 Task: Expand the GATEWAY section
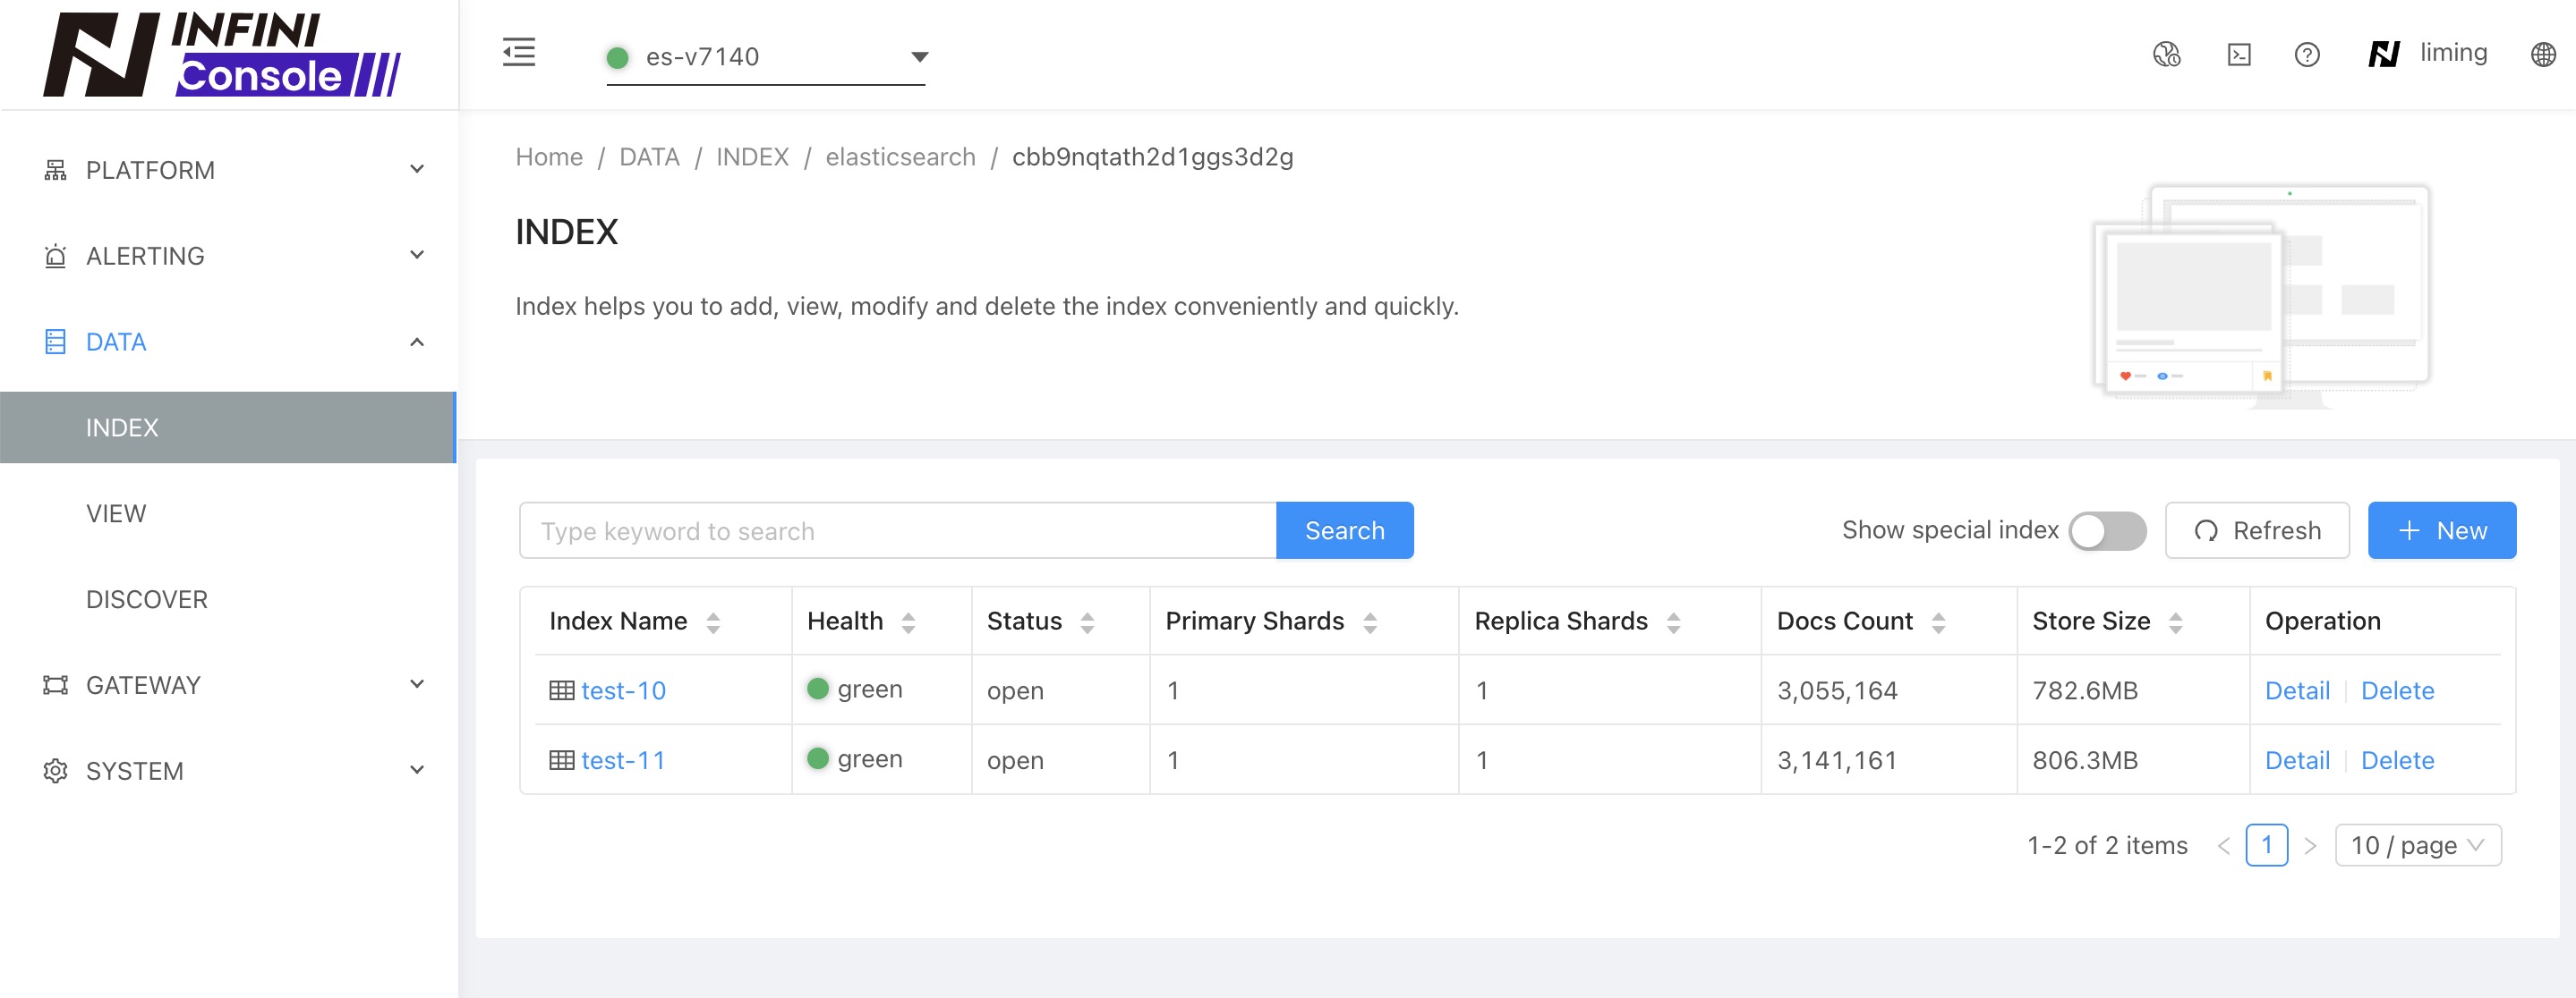tap(145, 684)
